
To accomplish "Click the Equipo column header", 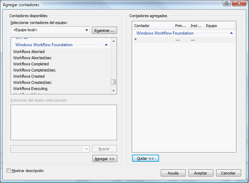I will (x=219, y=26).
